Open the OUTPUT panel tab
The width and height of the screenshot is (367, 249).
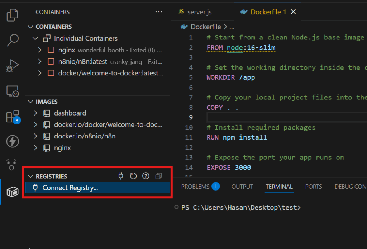click(242, 187)
